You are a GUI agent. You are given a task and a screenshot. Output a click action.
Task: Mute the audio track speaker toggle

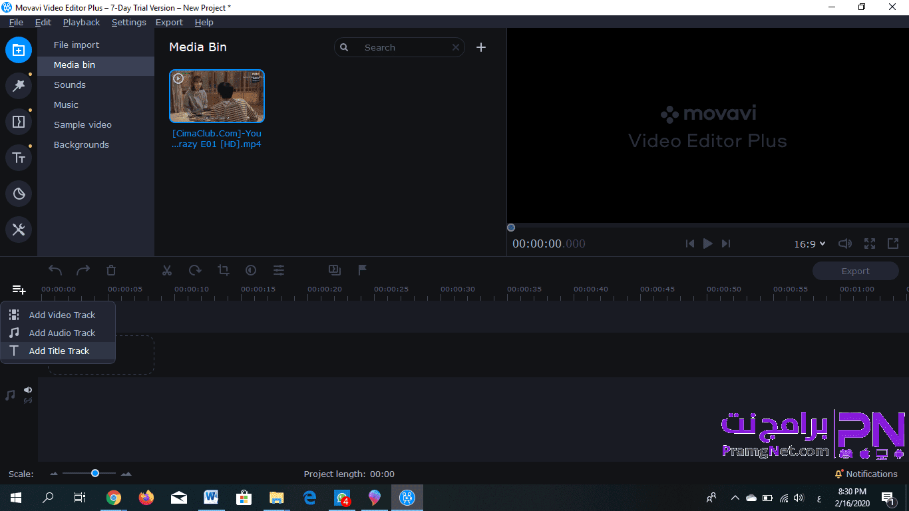point(28,390)
